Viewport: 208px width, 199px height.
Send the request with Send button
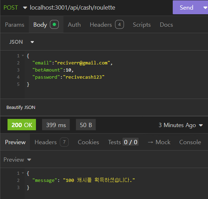click(x=187, y=7)
